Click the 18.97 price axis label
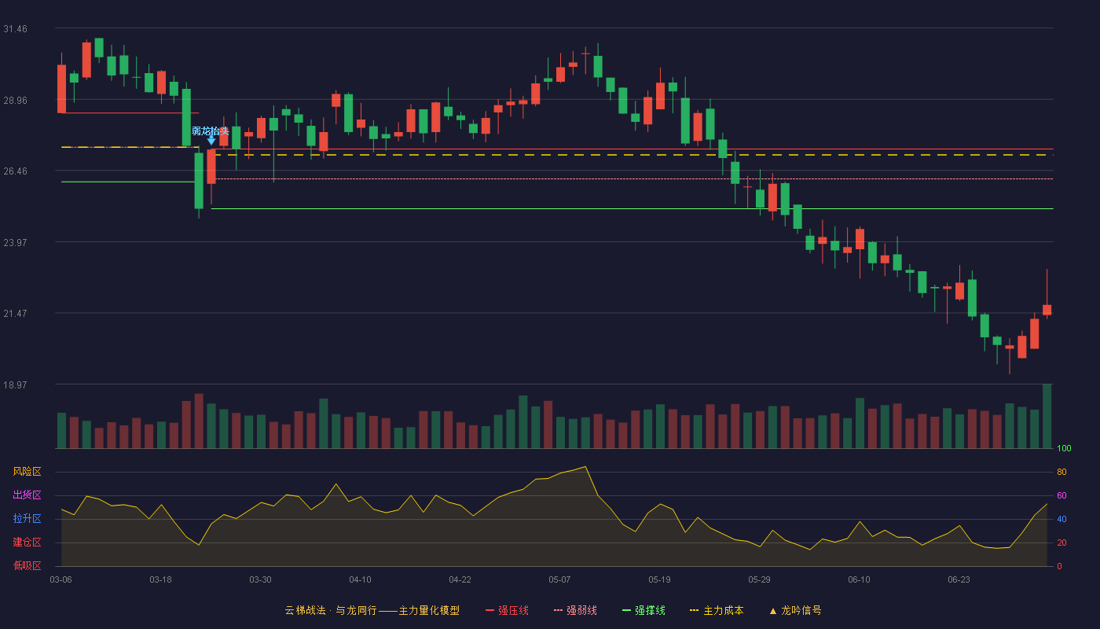Viewport: 1100px width, 629px height. (15, 385)
